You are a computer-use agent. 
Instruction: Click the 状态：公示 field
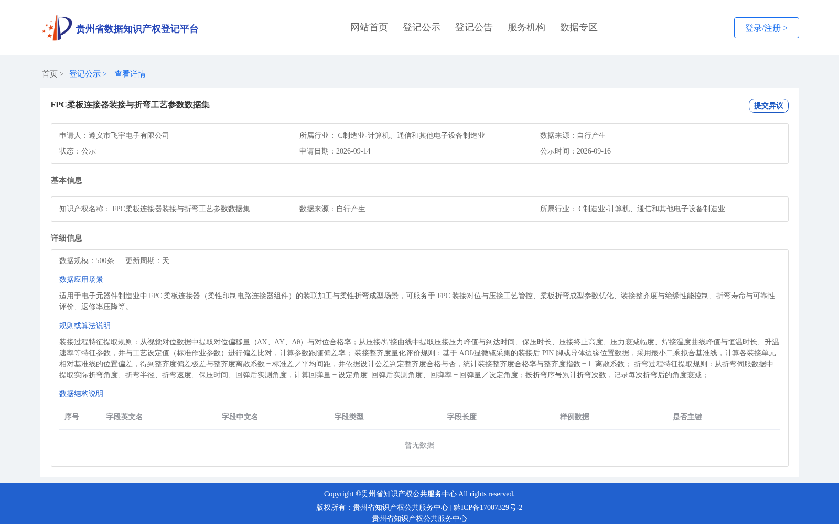(x=78, y=151)
